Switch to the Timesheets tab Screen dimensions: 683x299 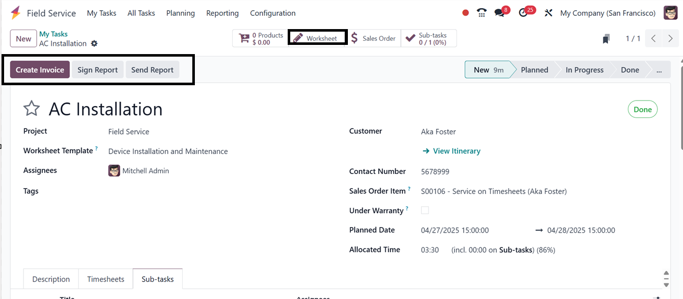coord(106,279)
